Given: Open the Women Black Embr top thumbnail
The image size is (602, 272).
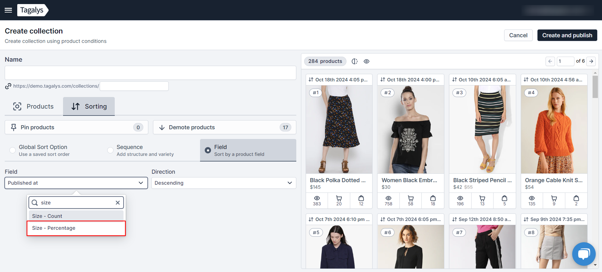Looking at the screenshot, I should tap(411, 130).
